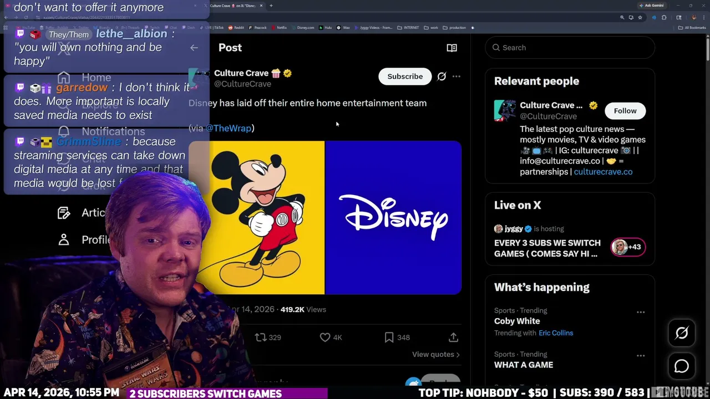Open the Jyggy Videos bookmark
The width and height of the screenshot is (710, 399).
pos(374,28)
